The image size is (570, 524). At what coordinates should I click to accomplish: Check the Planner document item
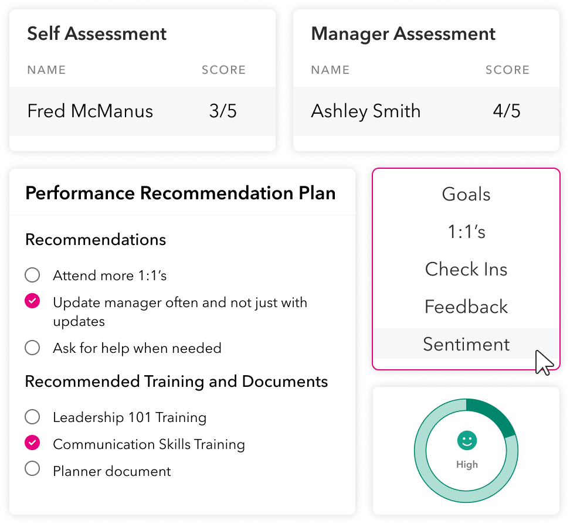click(32, 470)
